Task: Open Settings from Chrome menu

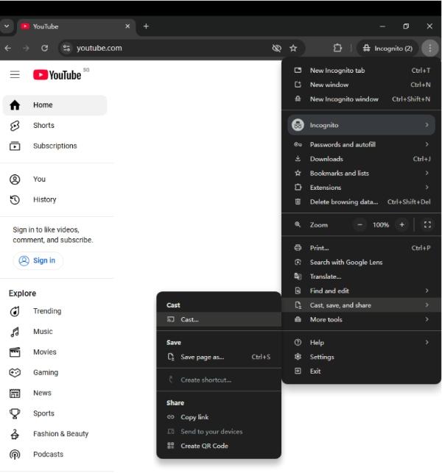Action: click(361, 358)
